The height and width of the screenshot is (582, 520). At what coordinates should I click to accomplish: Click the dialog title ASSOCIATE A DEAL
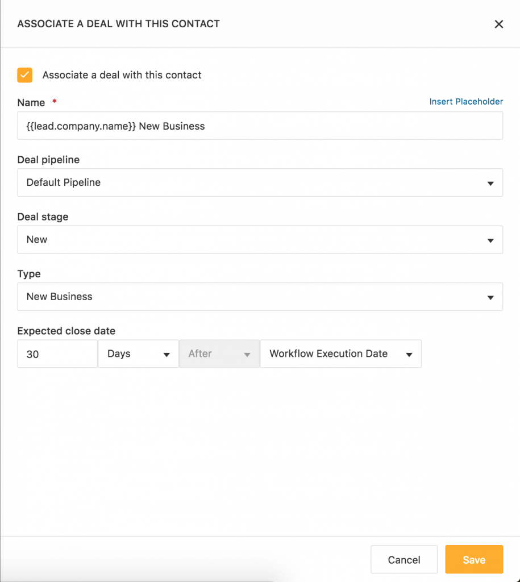point(118,24)
